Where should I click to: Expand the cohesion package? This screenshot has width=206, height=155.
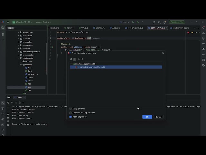coord(18,39)
